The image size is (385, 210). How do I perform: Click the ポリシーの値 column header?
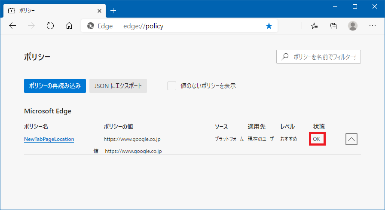(x=118, y=127)
